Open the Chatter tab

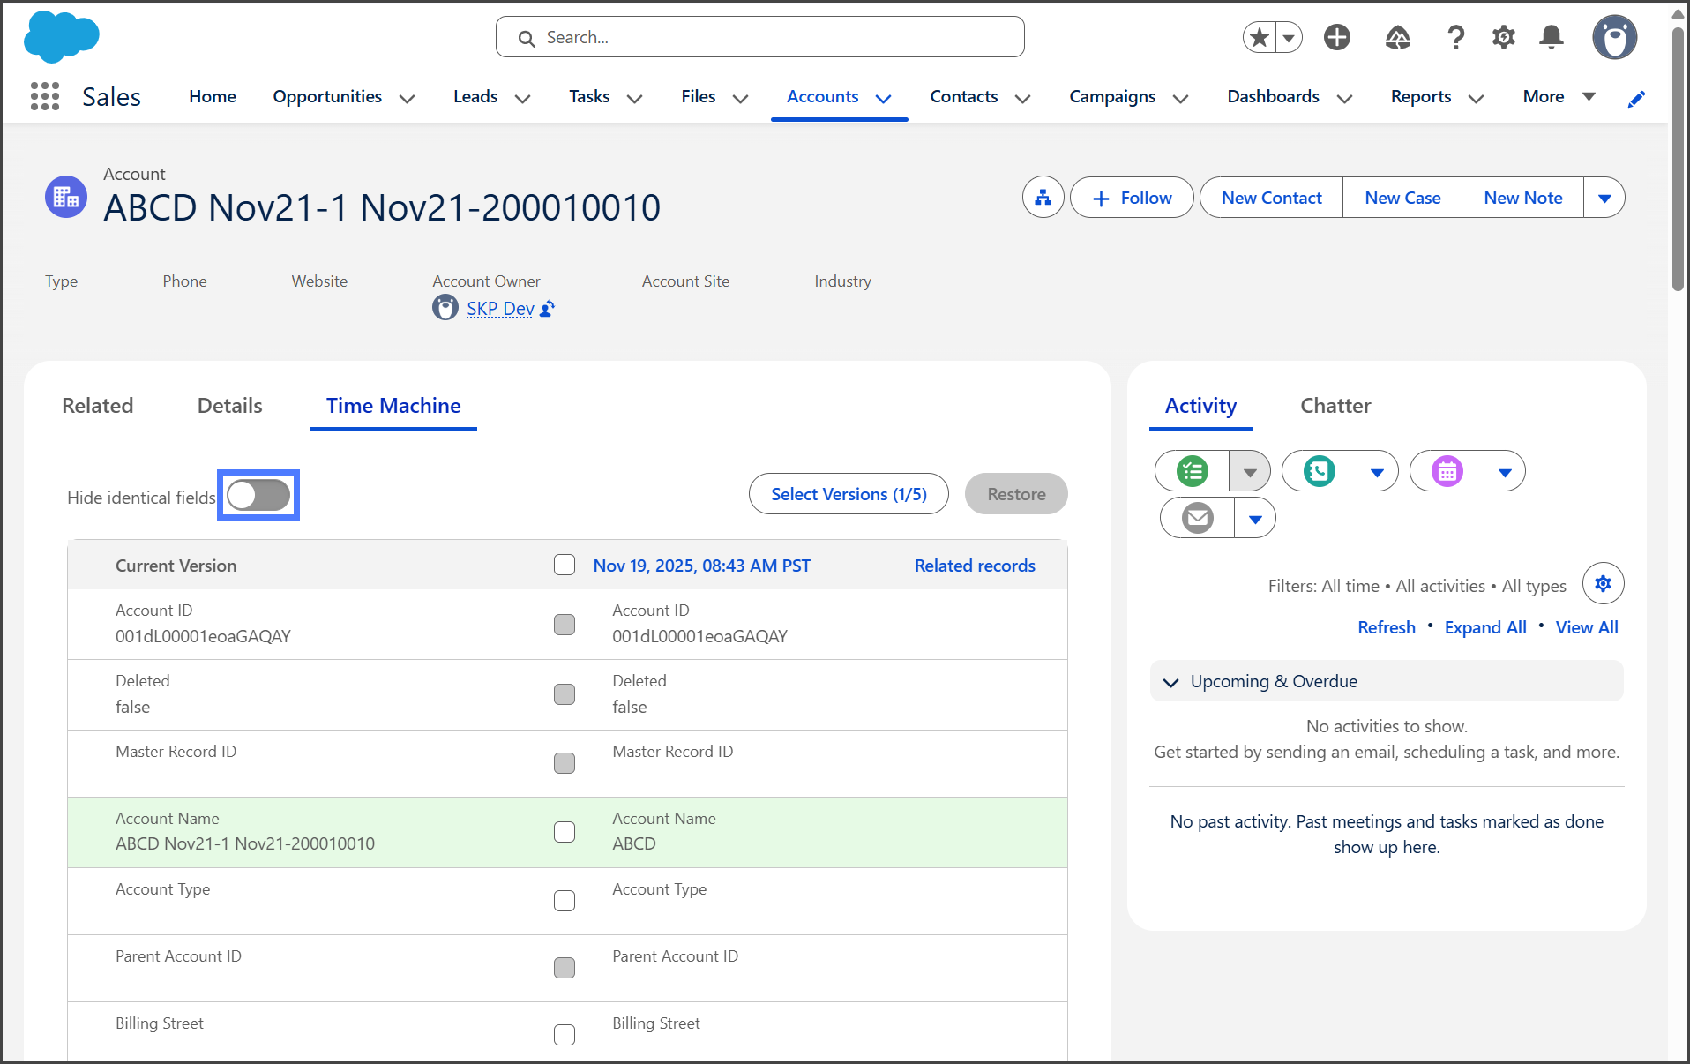point(1335,406)
